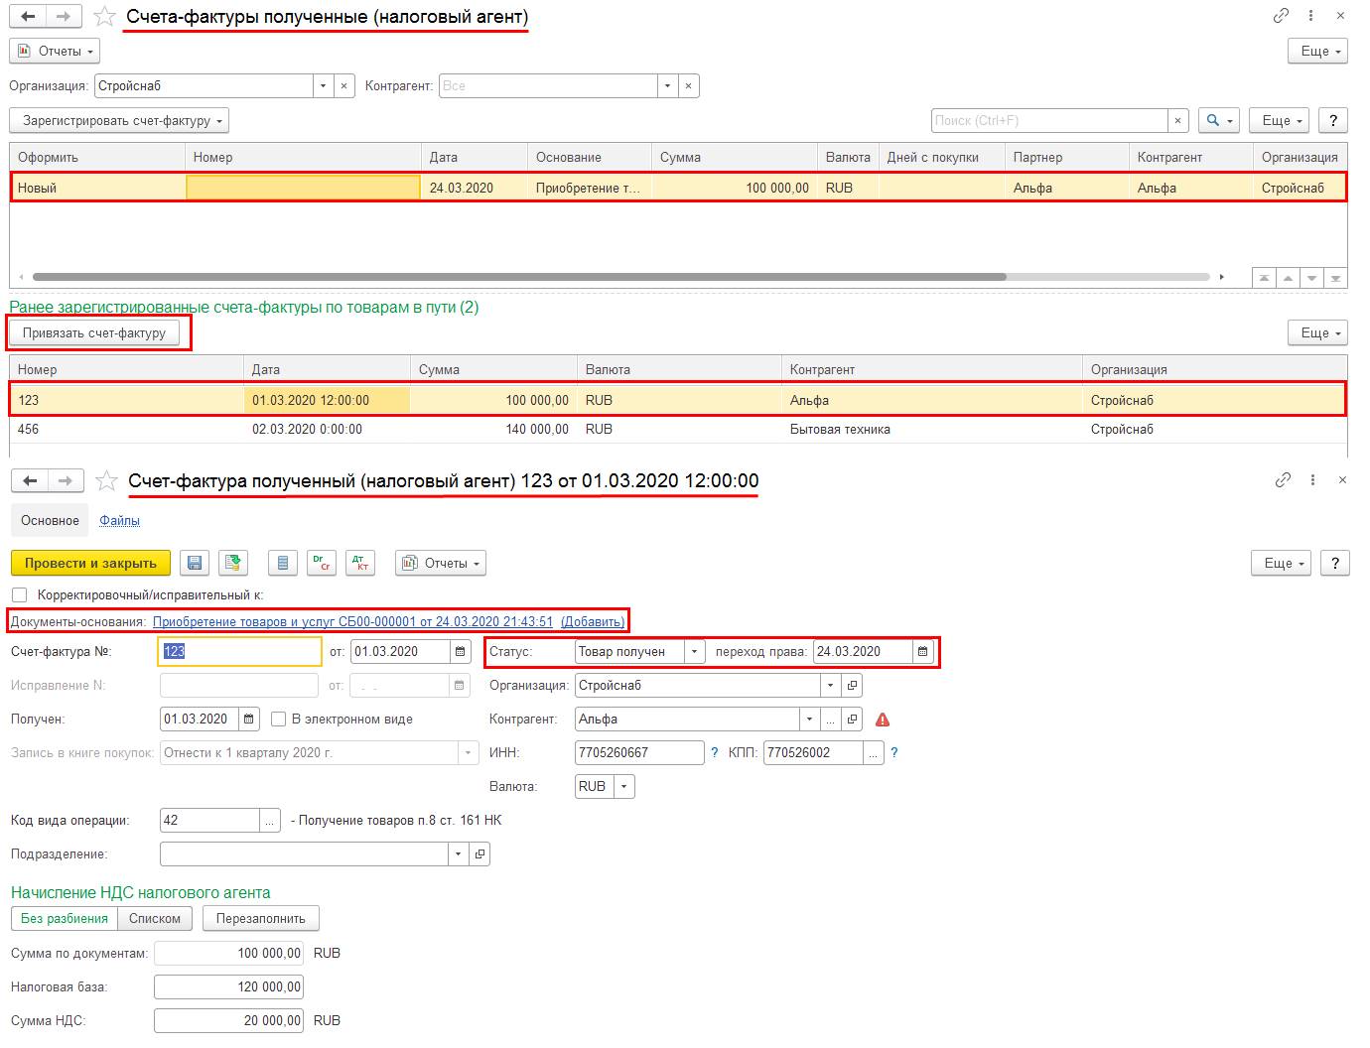Post document with green arrow icon
The height and width of the screenshot is (1048, 1370).
click(232, 564)
